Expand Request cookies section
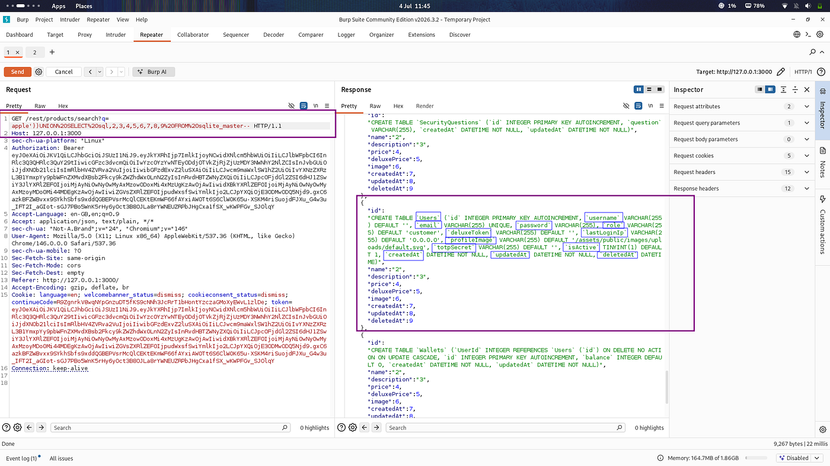The width and height of the screenshot is (830, 466). (742, 156)
